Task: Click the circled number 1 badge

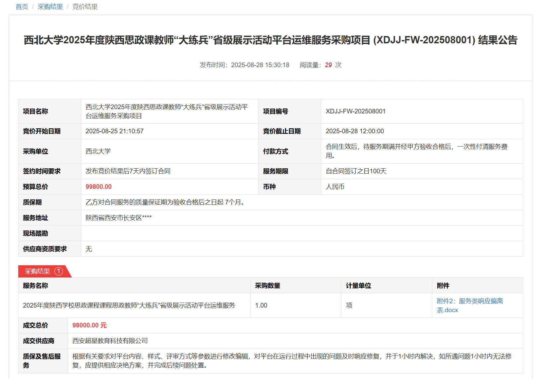Action: coord(59,271)
